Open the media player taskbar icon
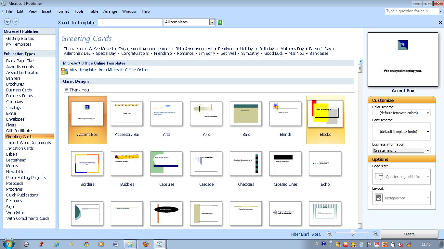 click(x=101, y=244)
